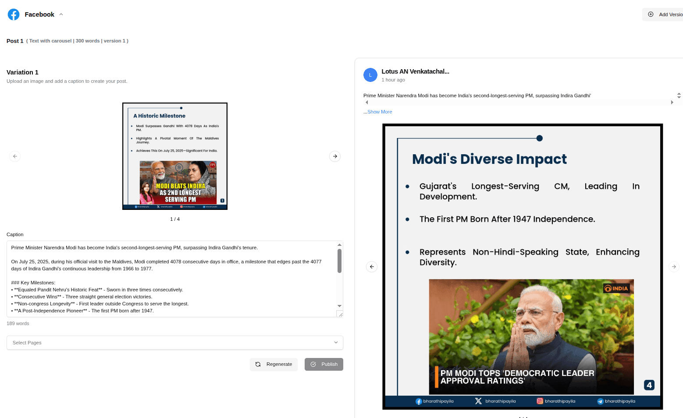
Task: Go back a slide with the preview left arrow
Action: pos(371,266)
